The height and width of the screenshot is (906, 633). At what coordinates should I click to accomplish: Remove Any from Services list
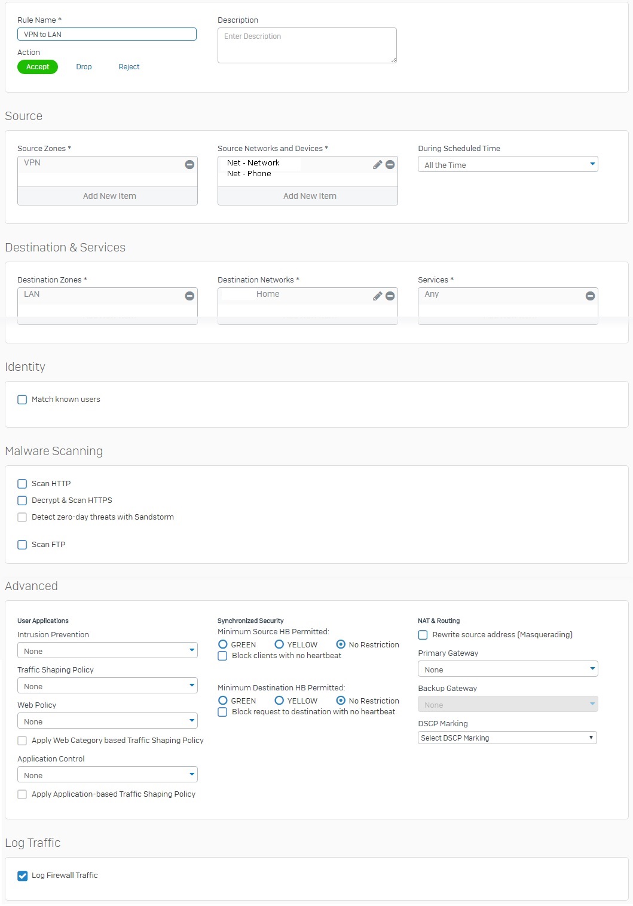590,296
